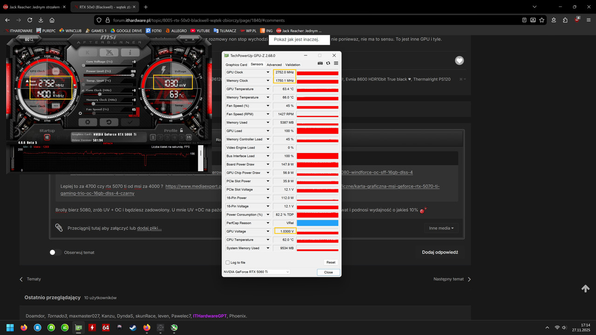Expand the GPU Clock sensor dropdown
This screenshot has width=596, height=335.
[268, 72]
